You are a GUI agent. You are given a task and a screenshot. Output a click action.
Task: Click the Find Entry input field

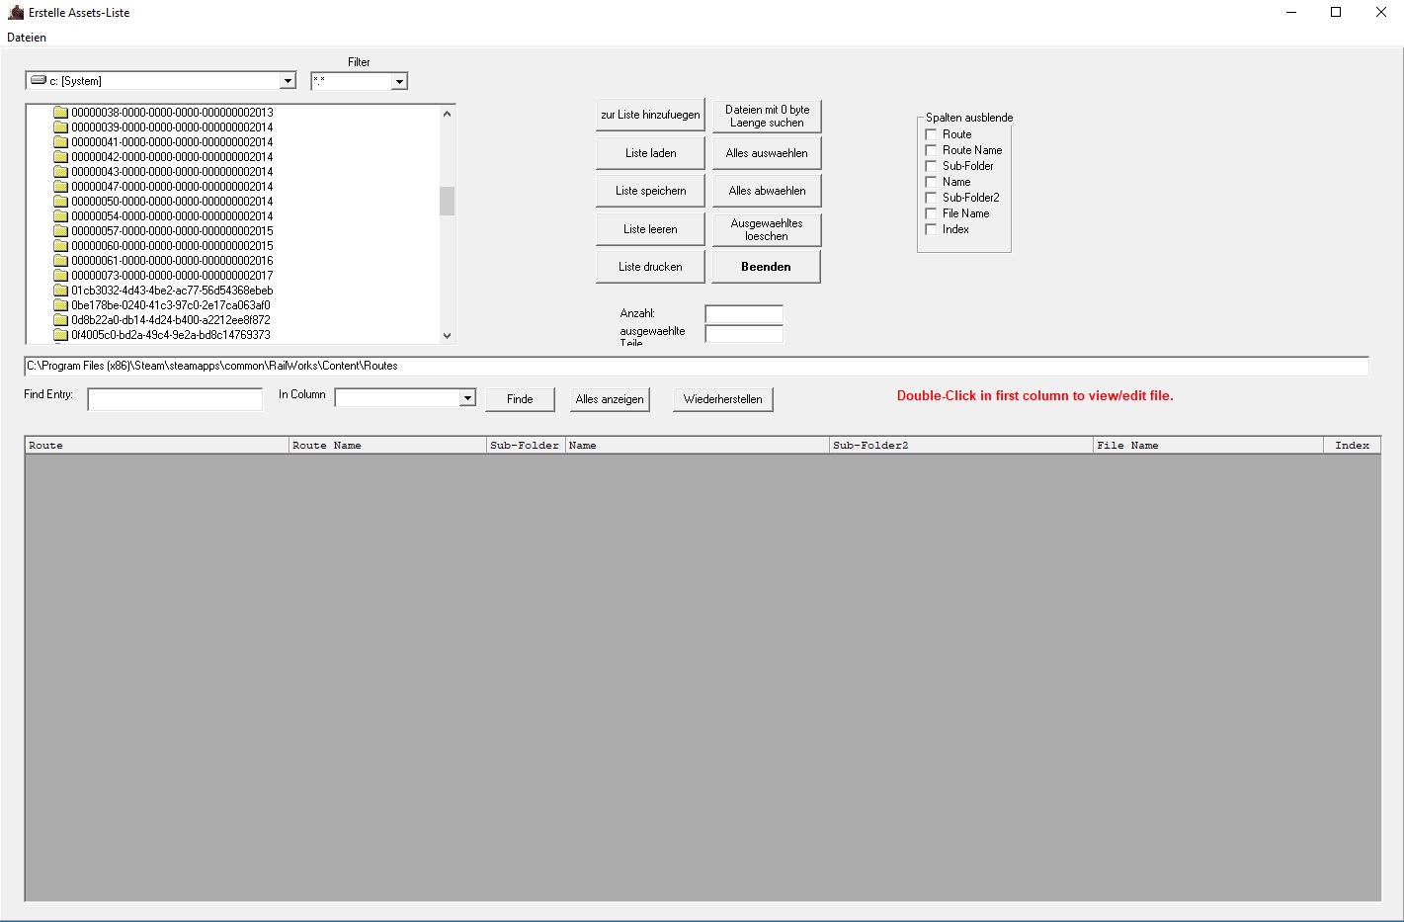pyautogui.click(x=175, y=398)
